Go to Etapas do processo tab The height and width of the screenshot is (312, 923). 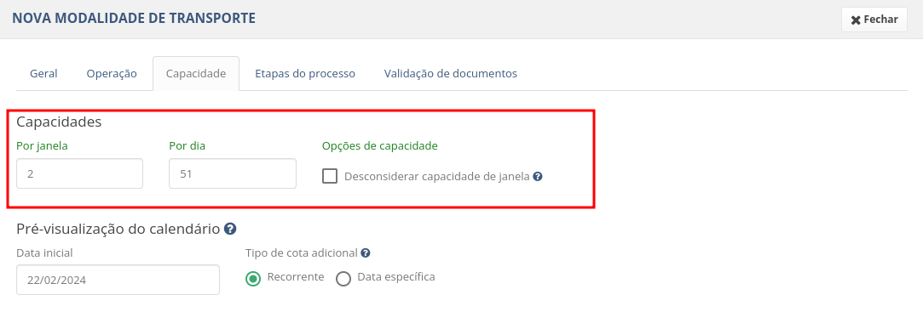tap(305, 73)
